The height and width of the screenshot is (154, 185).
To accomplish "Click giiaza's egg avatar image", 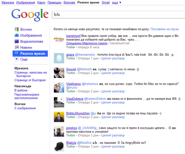I will coord(59,58).
